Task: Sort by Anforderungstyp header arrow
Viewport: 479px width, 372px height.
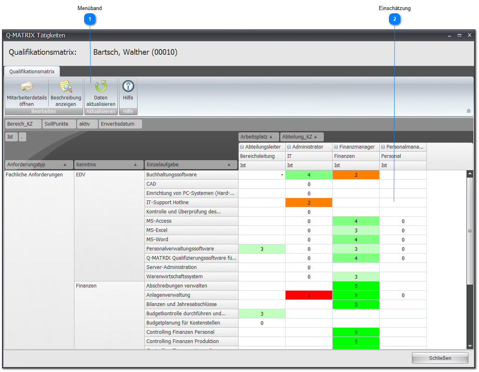Action: coord(65,165)
